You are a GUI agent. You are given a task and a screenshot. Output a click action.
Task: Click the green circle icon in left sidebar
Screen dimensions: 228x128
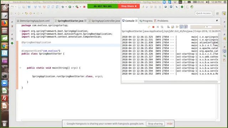[x=12, y=43]
